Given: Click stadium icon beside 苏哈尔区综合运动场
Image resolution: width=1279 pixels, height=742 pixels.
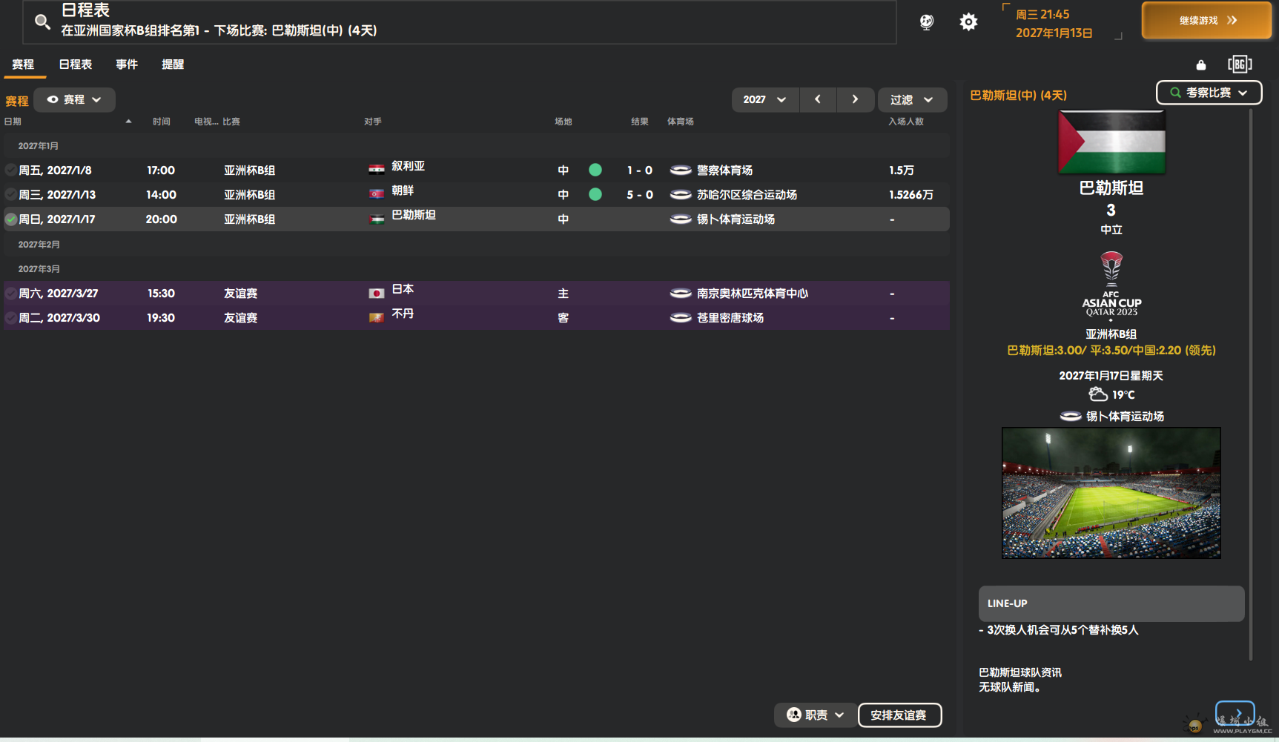Looking at the screenshot, I should (681, 194).
